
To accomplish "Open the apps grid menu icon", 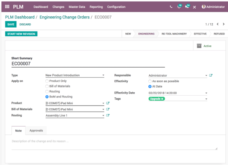I will click(7, 7).
